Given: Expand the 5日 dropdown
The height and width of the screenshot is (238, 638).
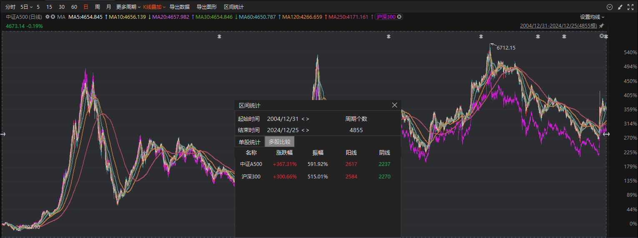Looking at the screenshot, I should point(27,7).
